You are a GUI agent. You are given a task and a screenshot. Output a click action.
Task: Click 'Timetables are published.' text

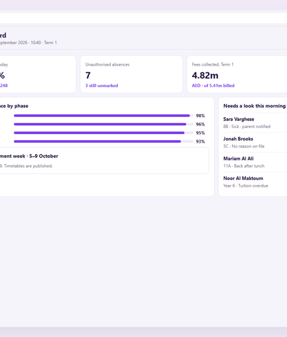click(x=28, y=166)
